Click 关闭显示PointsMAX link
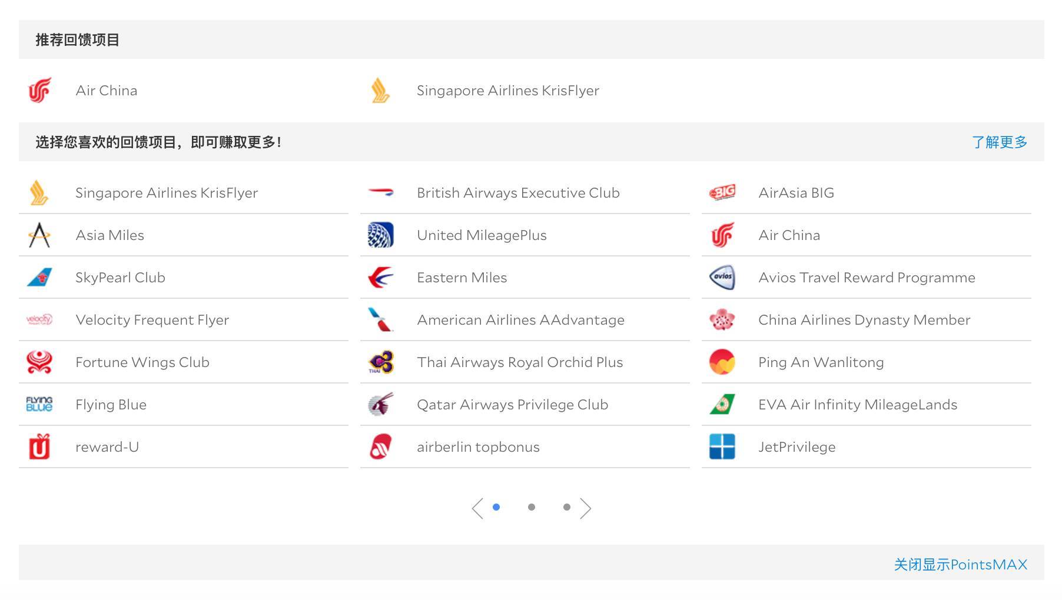Viewport: 1062px width, 600px height. pyautogui.click(x=961, y=565)
